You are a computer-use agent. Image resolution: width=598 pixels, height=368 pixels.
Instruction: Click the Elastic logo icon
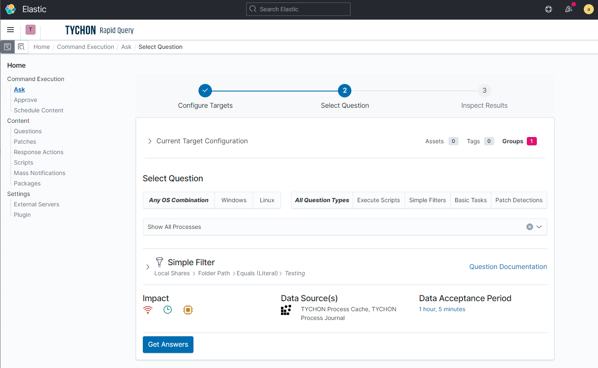(x=10, y=9)
